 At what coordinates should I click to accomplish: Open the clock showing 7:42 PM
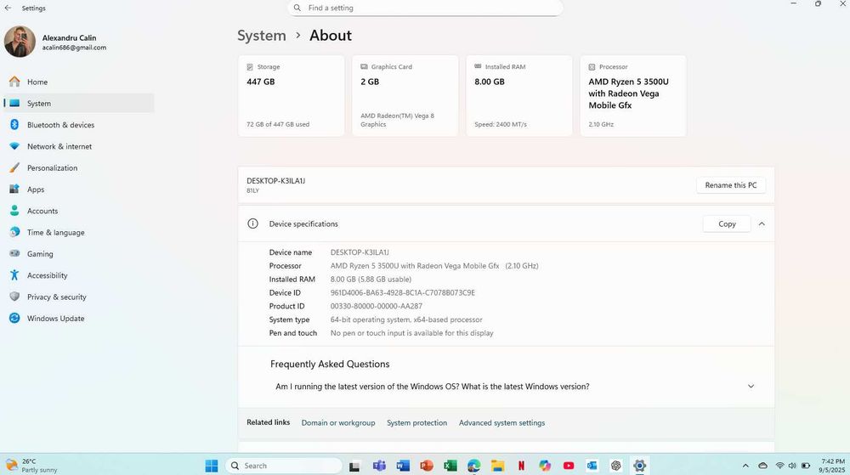coord(832,466)
